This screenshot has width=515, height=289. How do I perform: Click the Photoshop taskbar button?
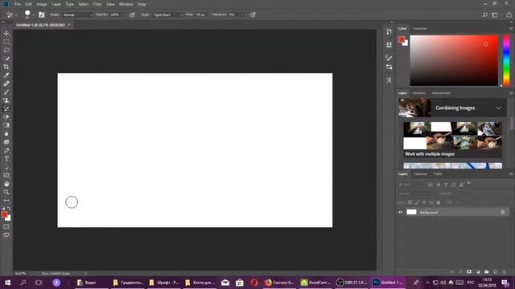(x=388, y=283)
